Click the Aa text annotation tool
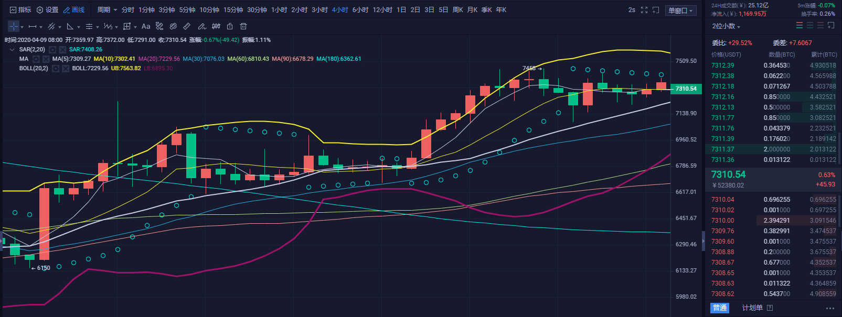This screenshot has height=317, width=842. [146, 26]
